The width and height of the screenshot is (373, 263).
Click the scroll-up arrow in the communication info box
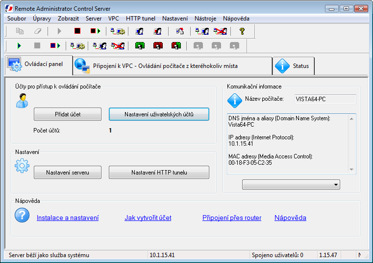coord(351,119)
